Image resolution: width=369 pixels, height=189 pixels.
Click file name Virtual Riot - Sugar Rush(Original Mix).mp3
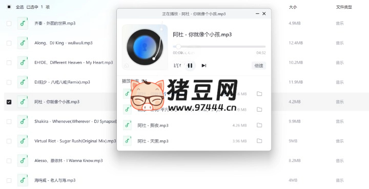[75, 141]
